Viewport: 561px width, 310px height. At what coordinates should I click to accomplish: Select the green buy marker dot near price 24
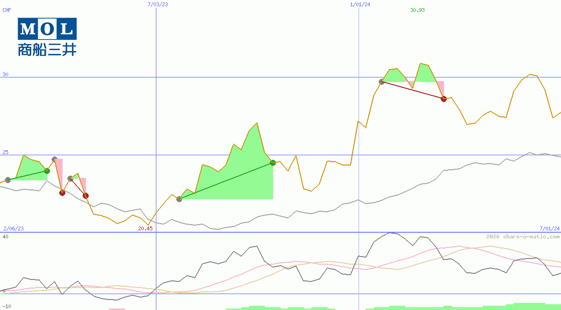click(46, 170)
